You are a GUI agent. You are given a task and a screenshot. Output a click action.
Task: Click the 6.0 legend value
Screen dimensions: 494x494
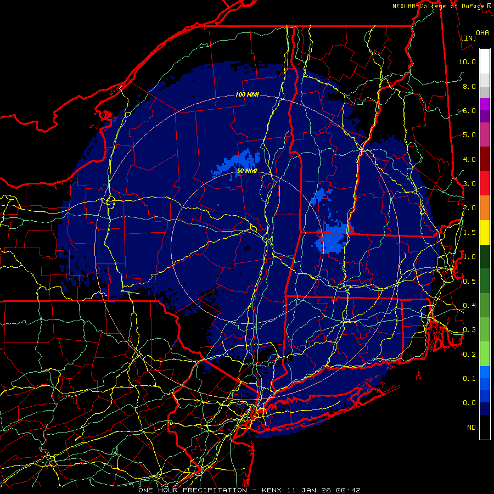(469, 110)
